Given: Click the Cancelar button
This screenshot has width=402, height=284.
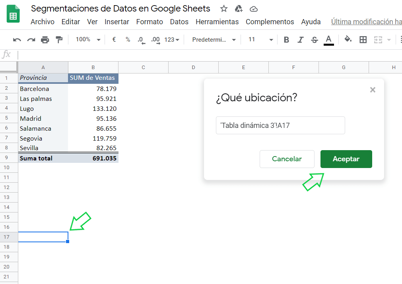Looking at the screenshot, I should coord(287,159).
